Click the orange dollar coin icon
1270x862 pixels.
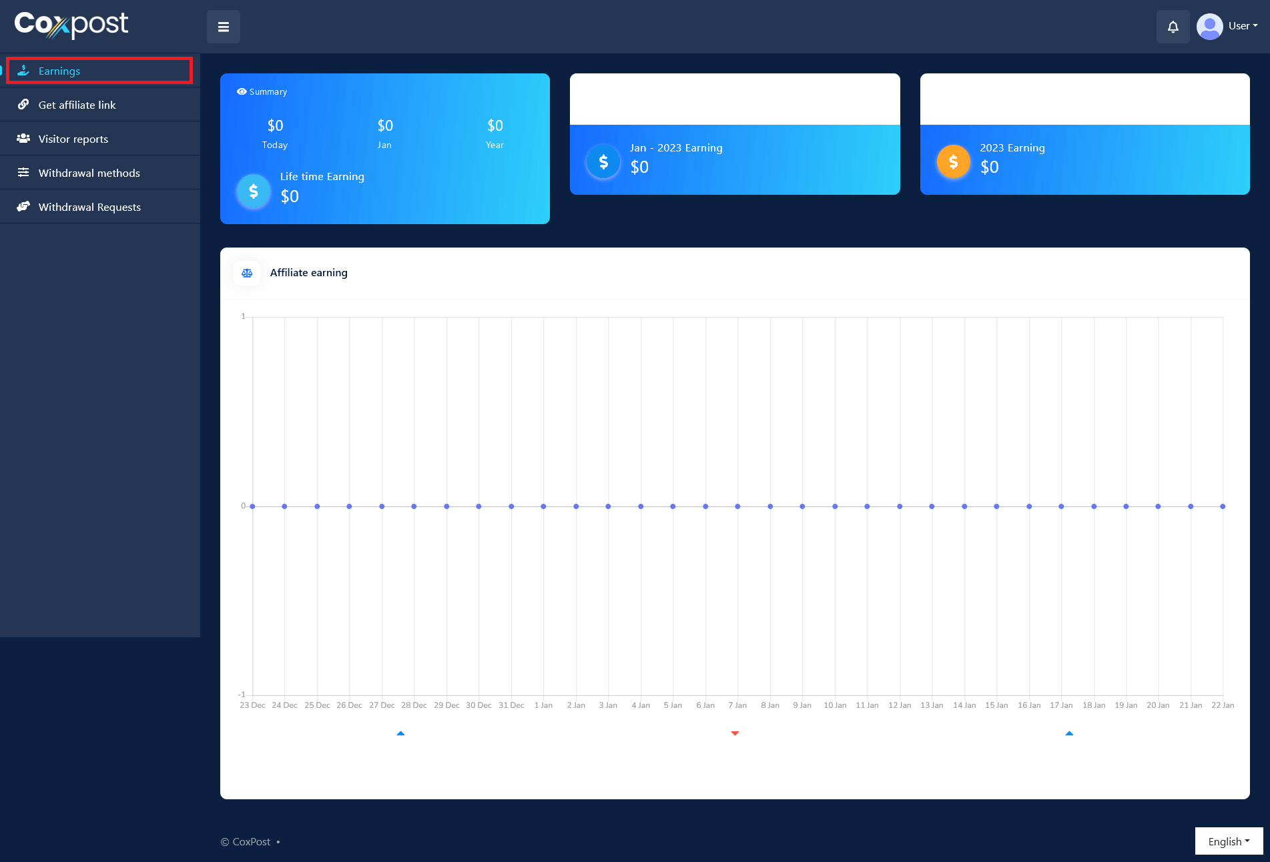(x=953, y=161)
